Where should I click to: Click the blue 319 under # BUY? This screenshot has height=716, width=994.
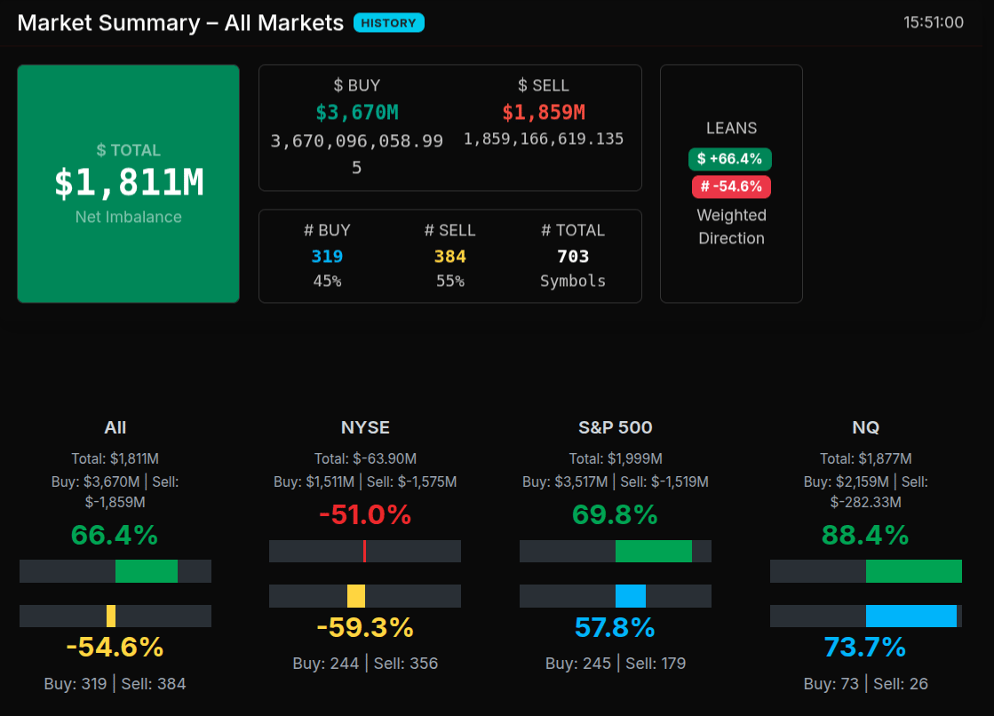coord(327,257)
